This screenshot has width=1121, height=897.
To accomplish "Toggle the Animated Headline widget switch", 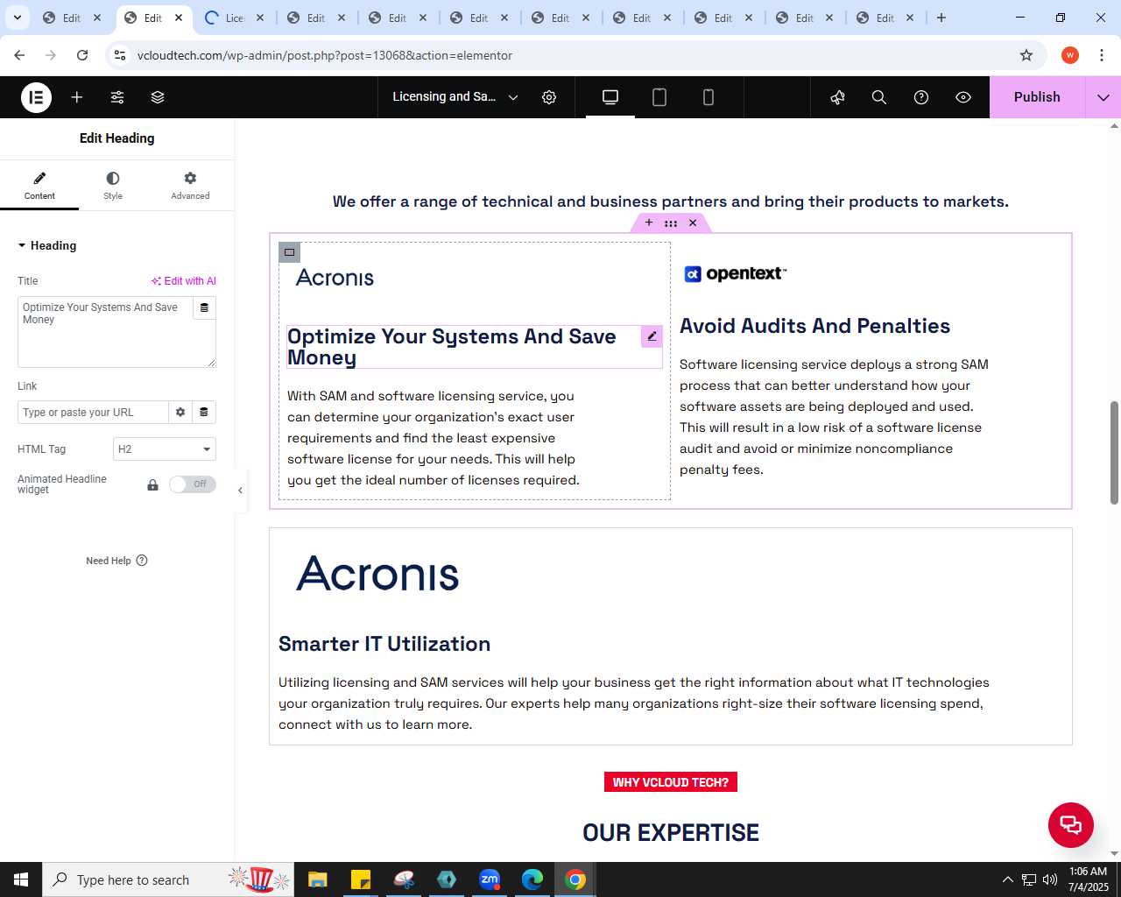I will click(x=193, y=484).
